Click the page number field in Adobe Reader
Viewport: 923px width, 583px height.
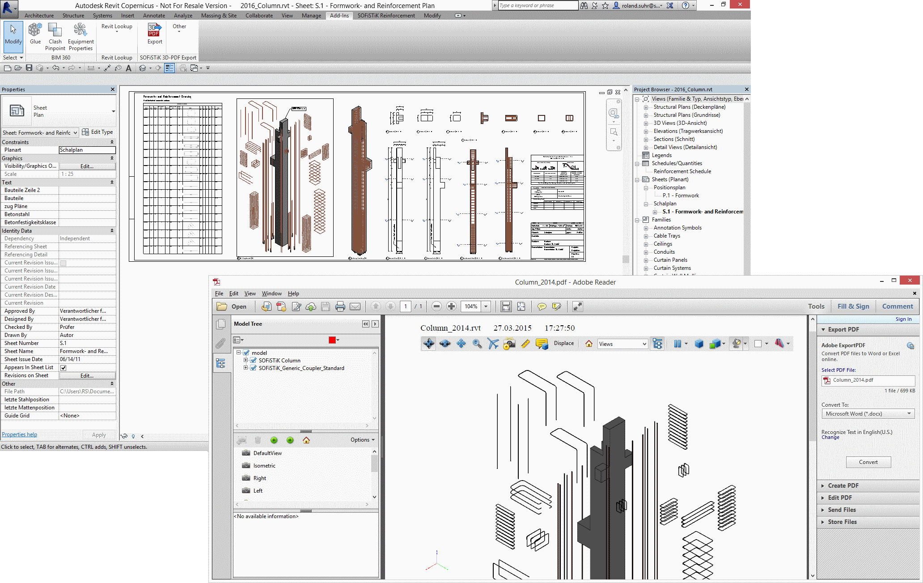point(406,306)
